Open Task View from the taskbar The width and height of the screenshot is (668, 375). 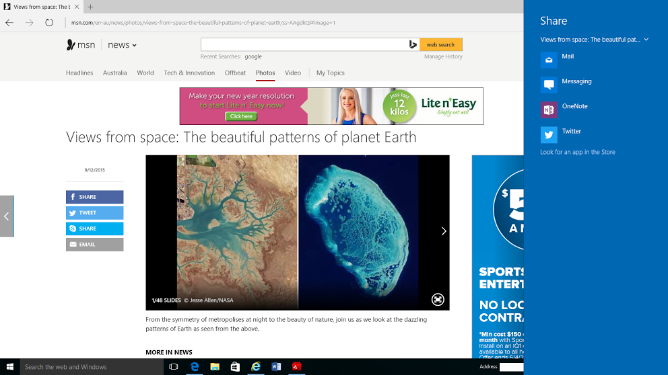tap(174, 367)
